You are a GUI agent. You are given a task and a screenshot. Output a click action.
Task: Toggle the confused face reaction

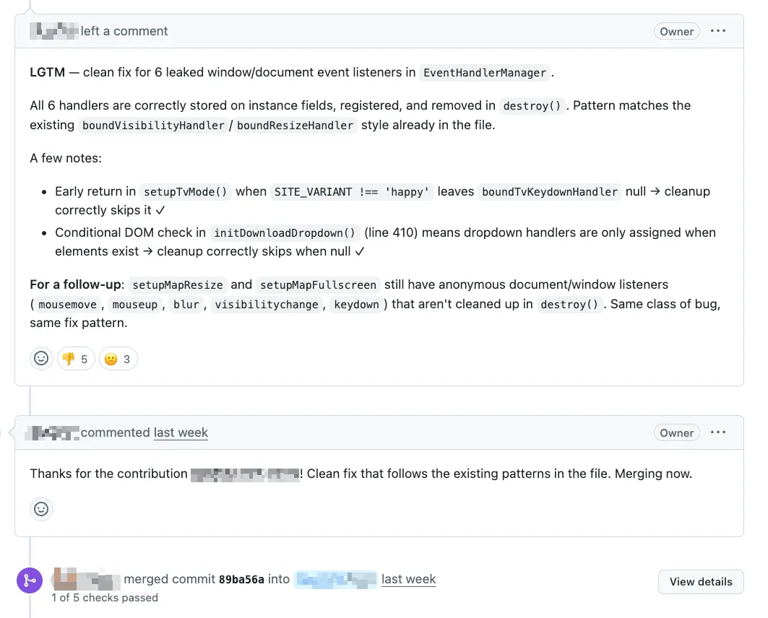pos(118,358)
